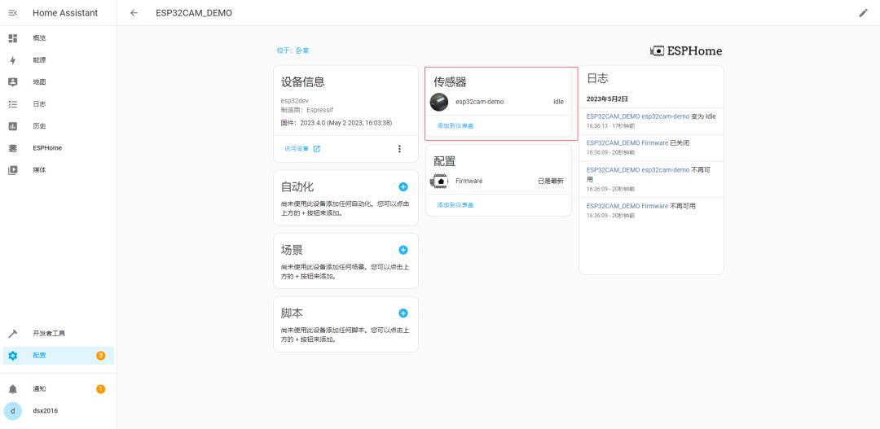
Task: Click 添加到仪表盘 under 传感器
Action: click(455, 126)
